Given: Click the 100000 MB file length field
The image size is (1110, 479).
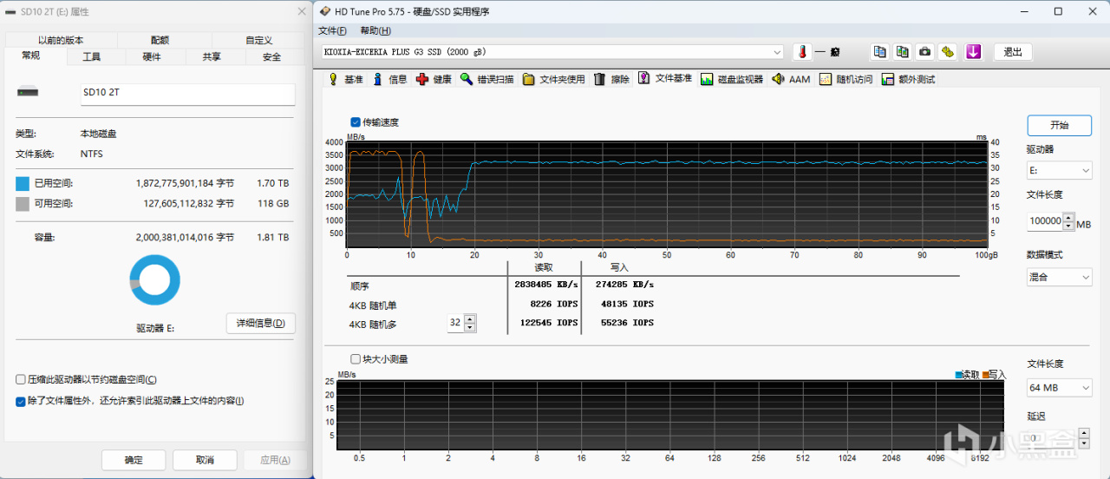Looking at the screenshot, I should pyautogui.click(x=1045, y=220).
